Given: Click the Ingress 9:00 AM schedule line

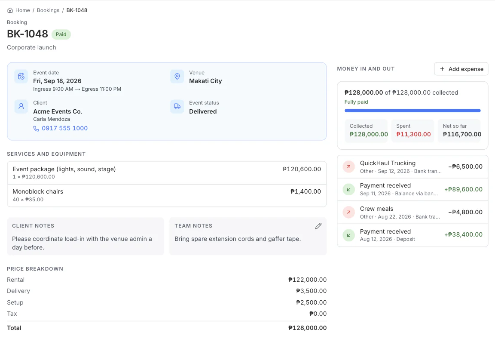Looking at the screenshot, I should [x=77, y=89].
